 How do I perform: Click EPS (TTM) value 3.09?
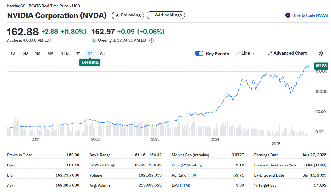click(x=240, y=185)
